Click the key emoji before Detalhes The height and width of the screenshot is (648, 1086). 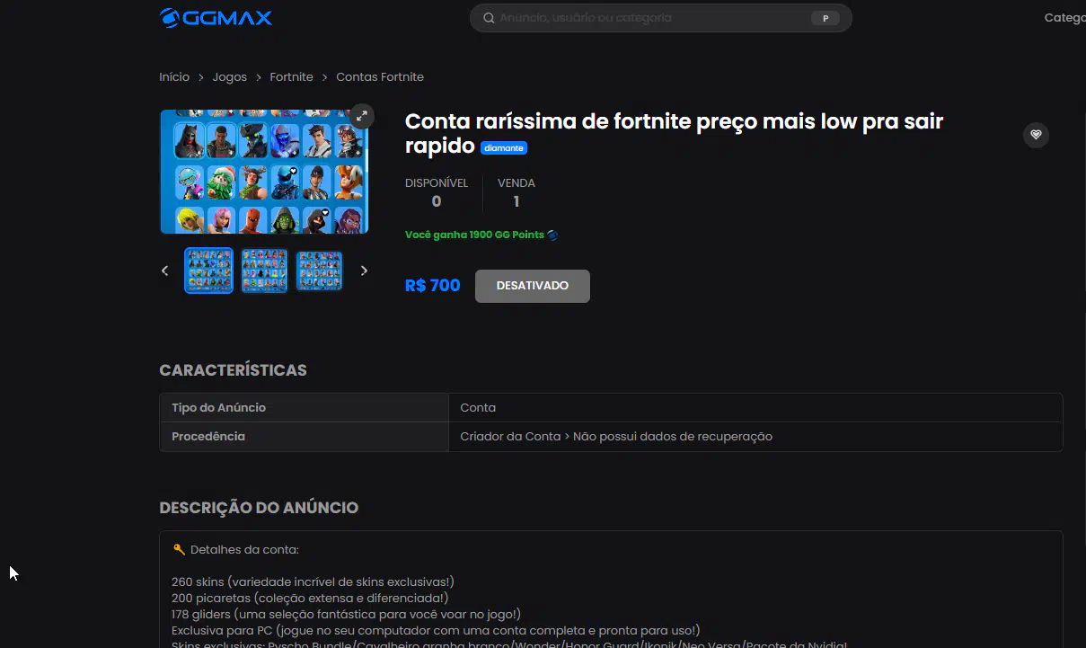(179, 549)
